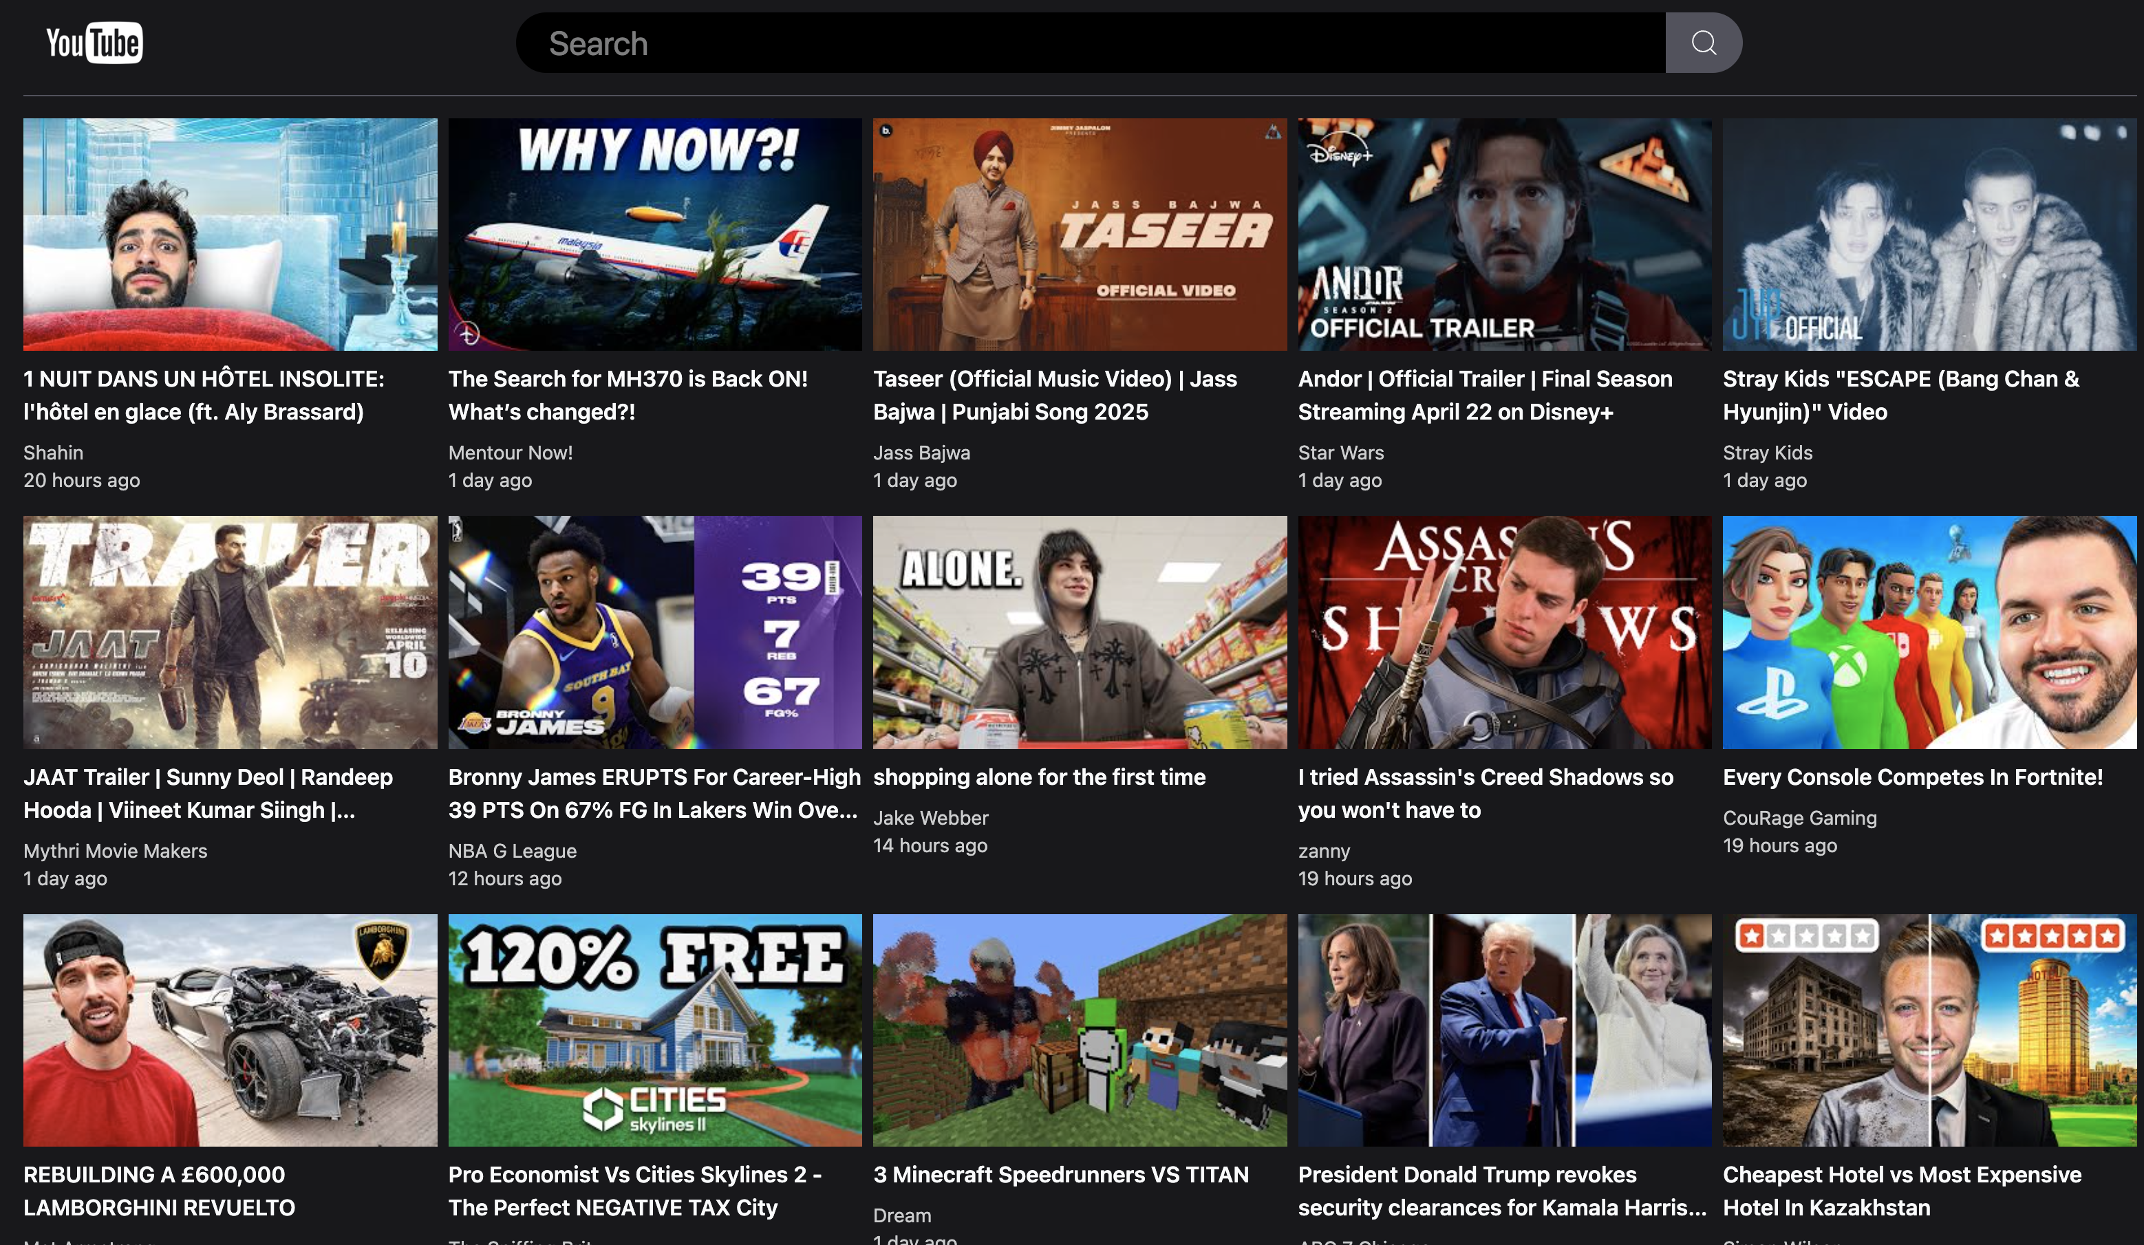Open the JAAT trailer thumbnail

pos(230,632)
